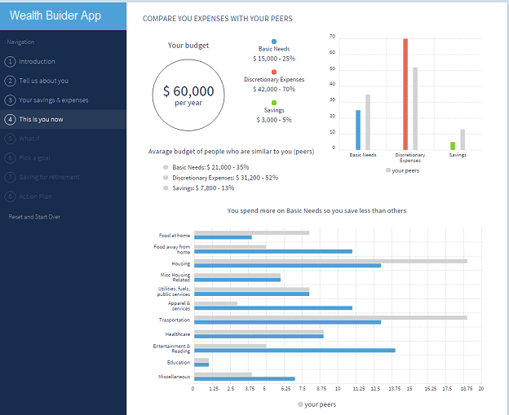Image resolution: width=509 pixels, height=415 pixels.
Task: Click the 'Healthcare' chart row label
Action: (x=178, y=334)
